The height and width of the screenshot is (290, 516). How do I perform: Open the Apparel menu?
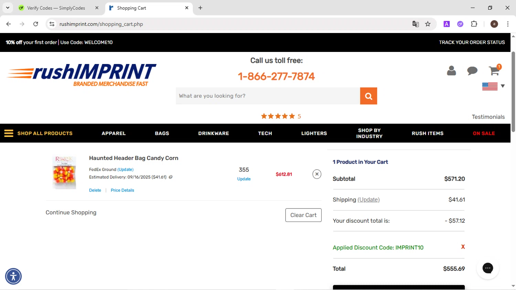tap(114, 133)
